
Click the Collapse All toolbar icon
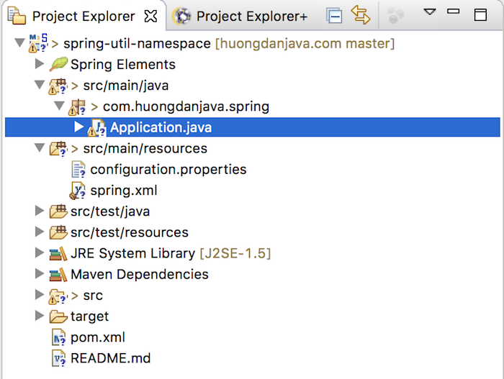pos(334,16)
